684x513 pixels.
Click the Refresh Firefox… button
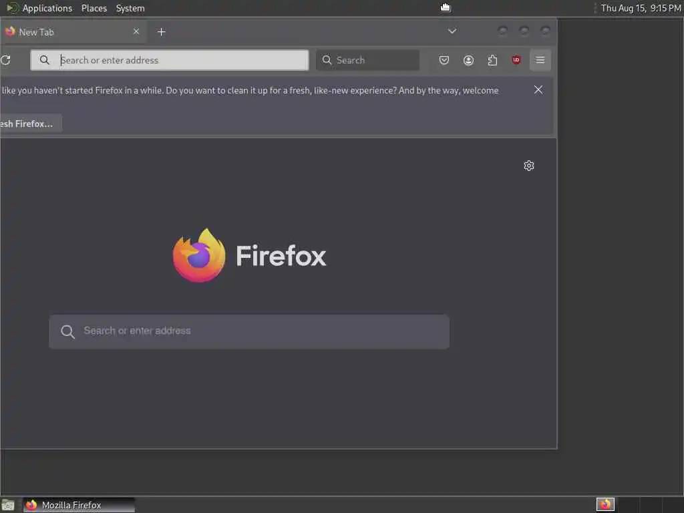[x=31, y=124]
